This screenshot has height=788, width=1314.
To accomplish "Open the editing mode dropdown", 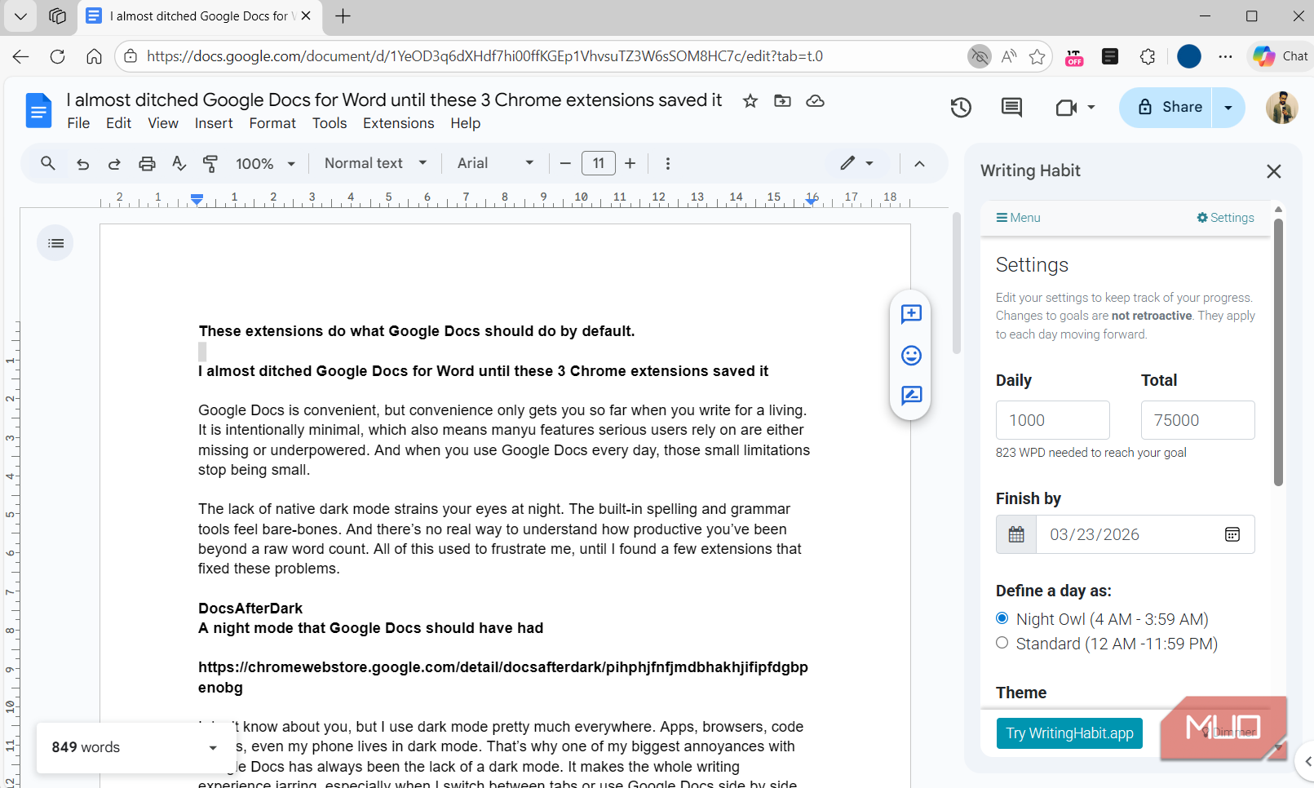I will pyautogui.click(x=857, y=163).
